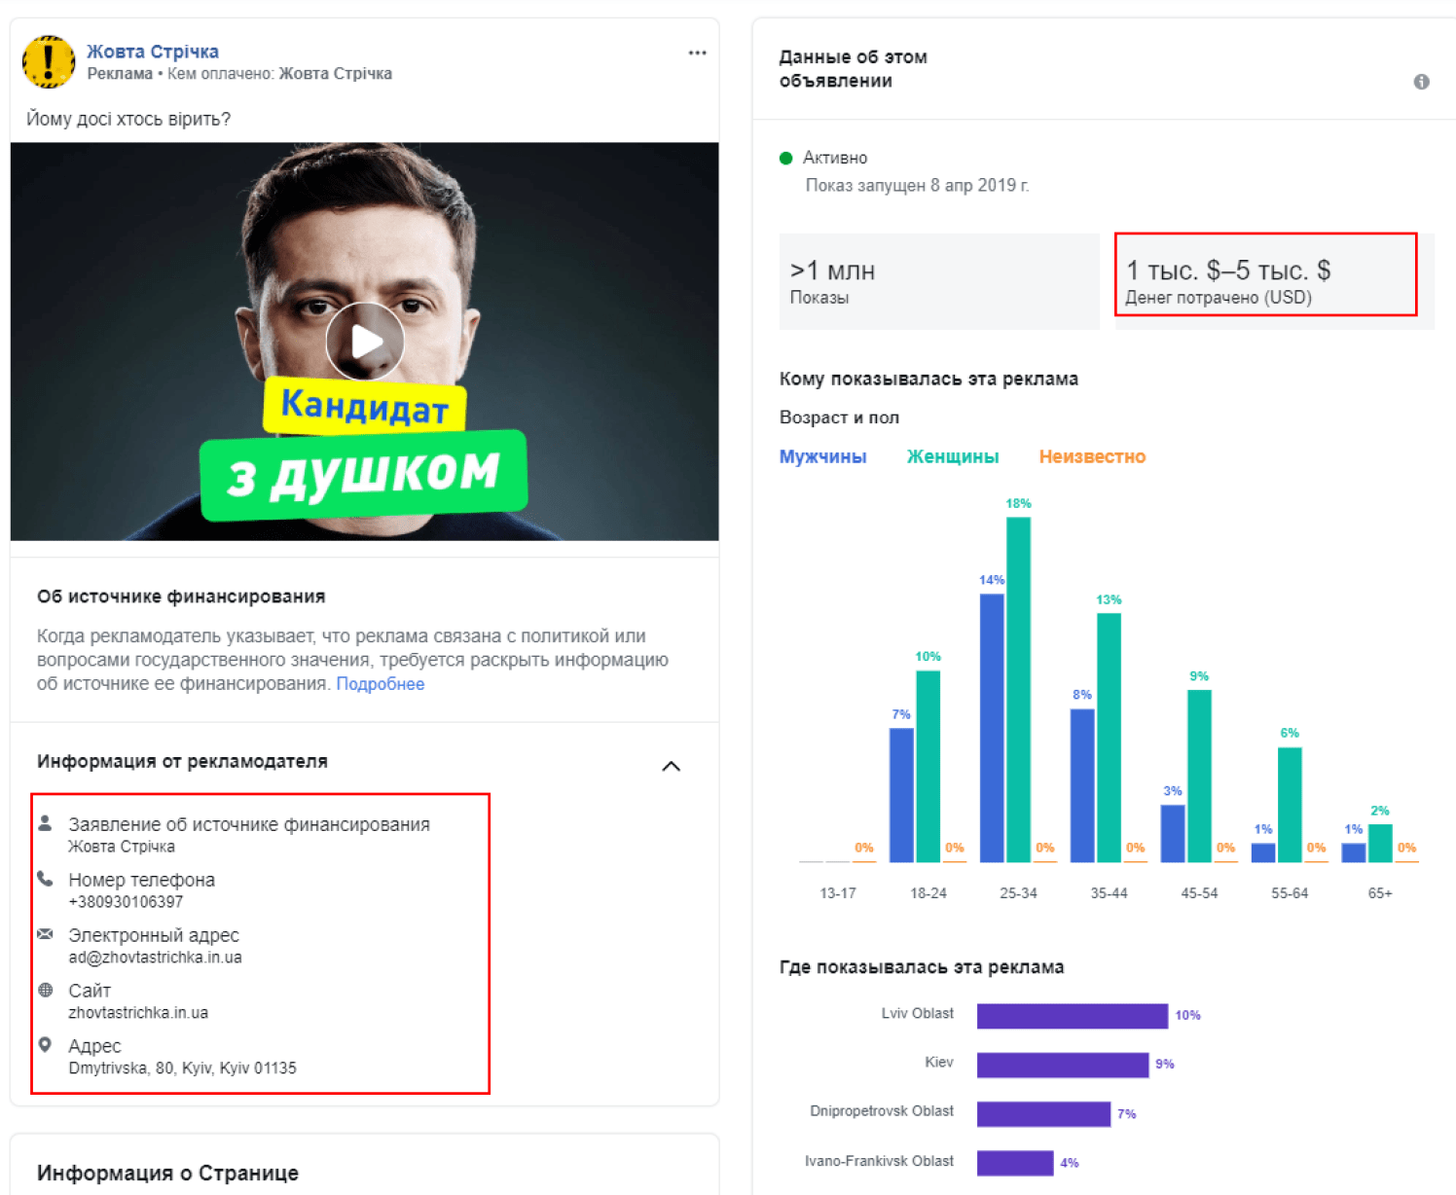
Task: Select the Мужчины legend label
Action: coord(822,456)
